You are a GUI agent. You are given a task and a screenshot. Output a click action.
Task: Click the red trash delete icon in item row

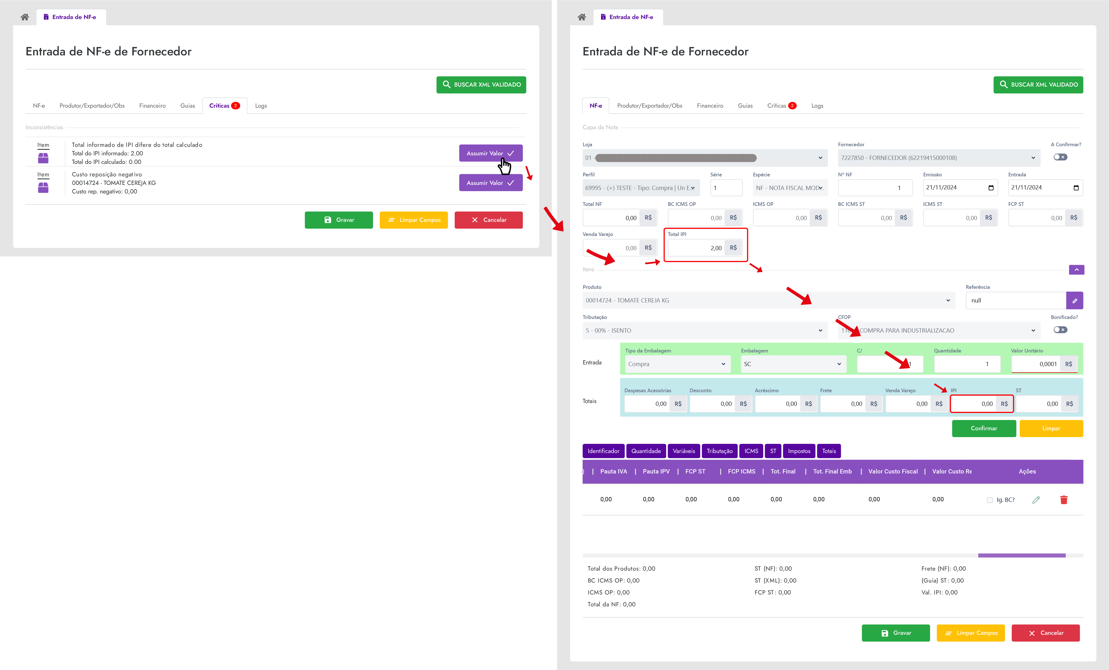click(1064, 499)
